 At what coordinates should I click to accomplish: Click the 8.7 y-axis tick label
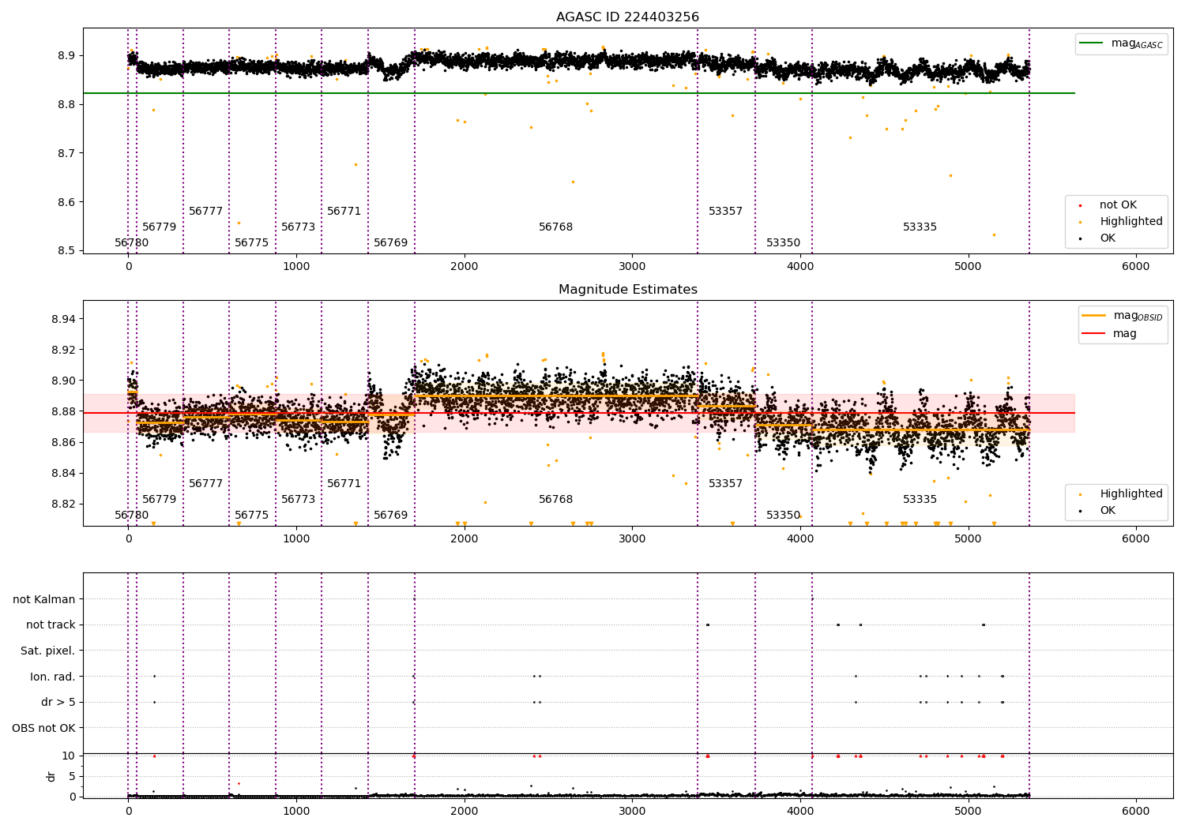pos(66,153)
